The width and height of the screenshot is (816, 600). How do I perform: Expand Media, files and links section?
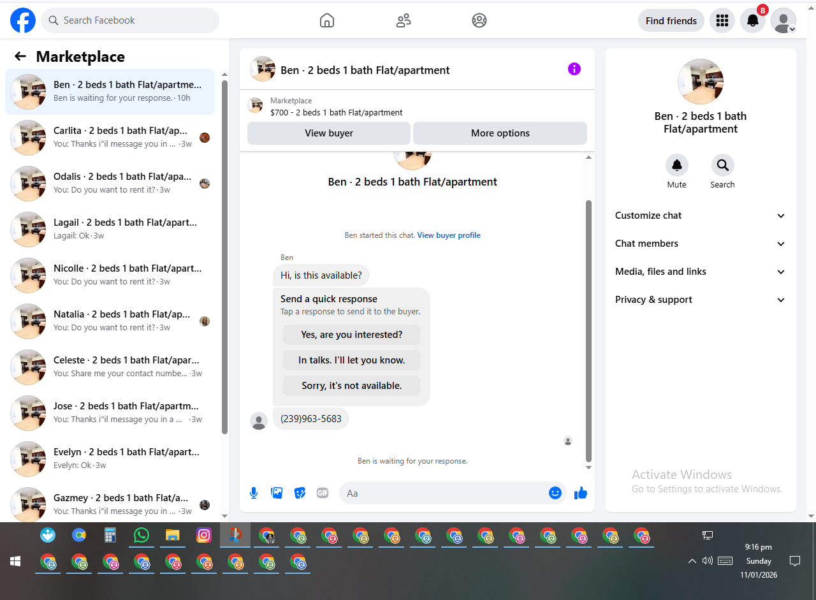pyautogui.click(x=701, y=272)
